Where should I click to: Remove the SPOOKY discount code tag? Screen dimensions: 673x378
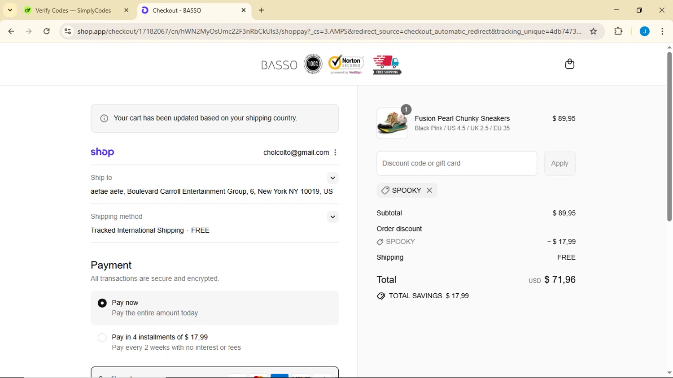429,191
